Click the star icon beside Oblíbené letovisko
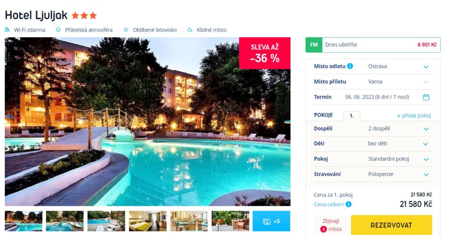449x237 pixels. (x=126, y=30)
